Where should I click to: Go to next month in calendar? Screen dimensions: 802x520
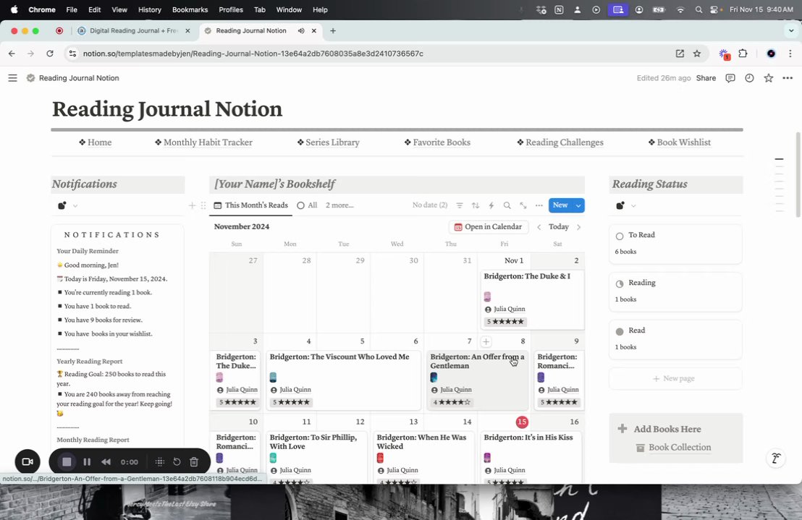(x=578, y=227)
